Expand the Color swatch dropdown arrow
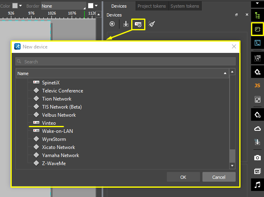This screenshot has width=264, height=197. point(21,6)
